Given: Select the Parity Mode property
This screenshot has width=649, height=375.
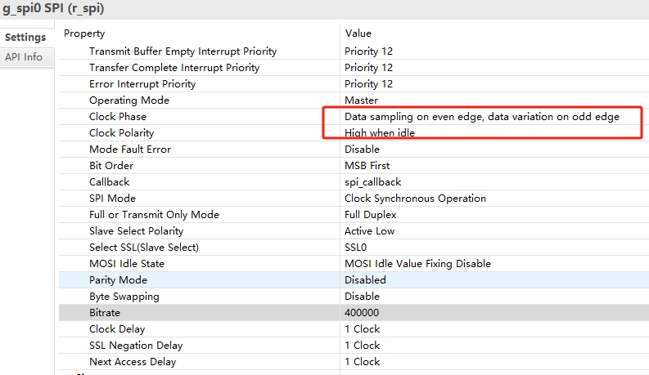Looking at the screenshot, I should (118, 280).
